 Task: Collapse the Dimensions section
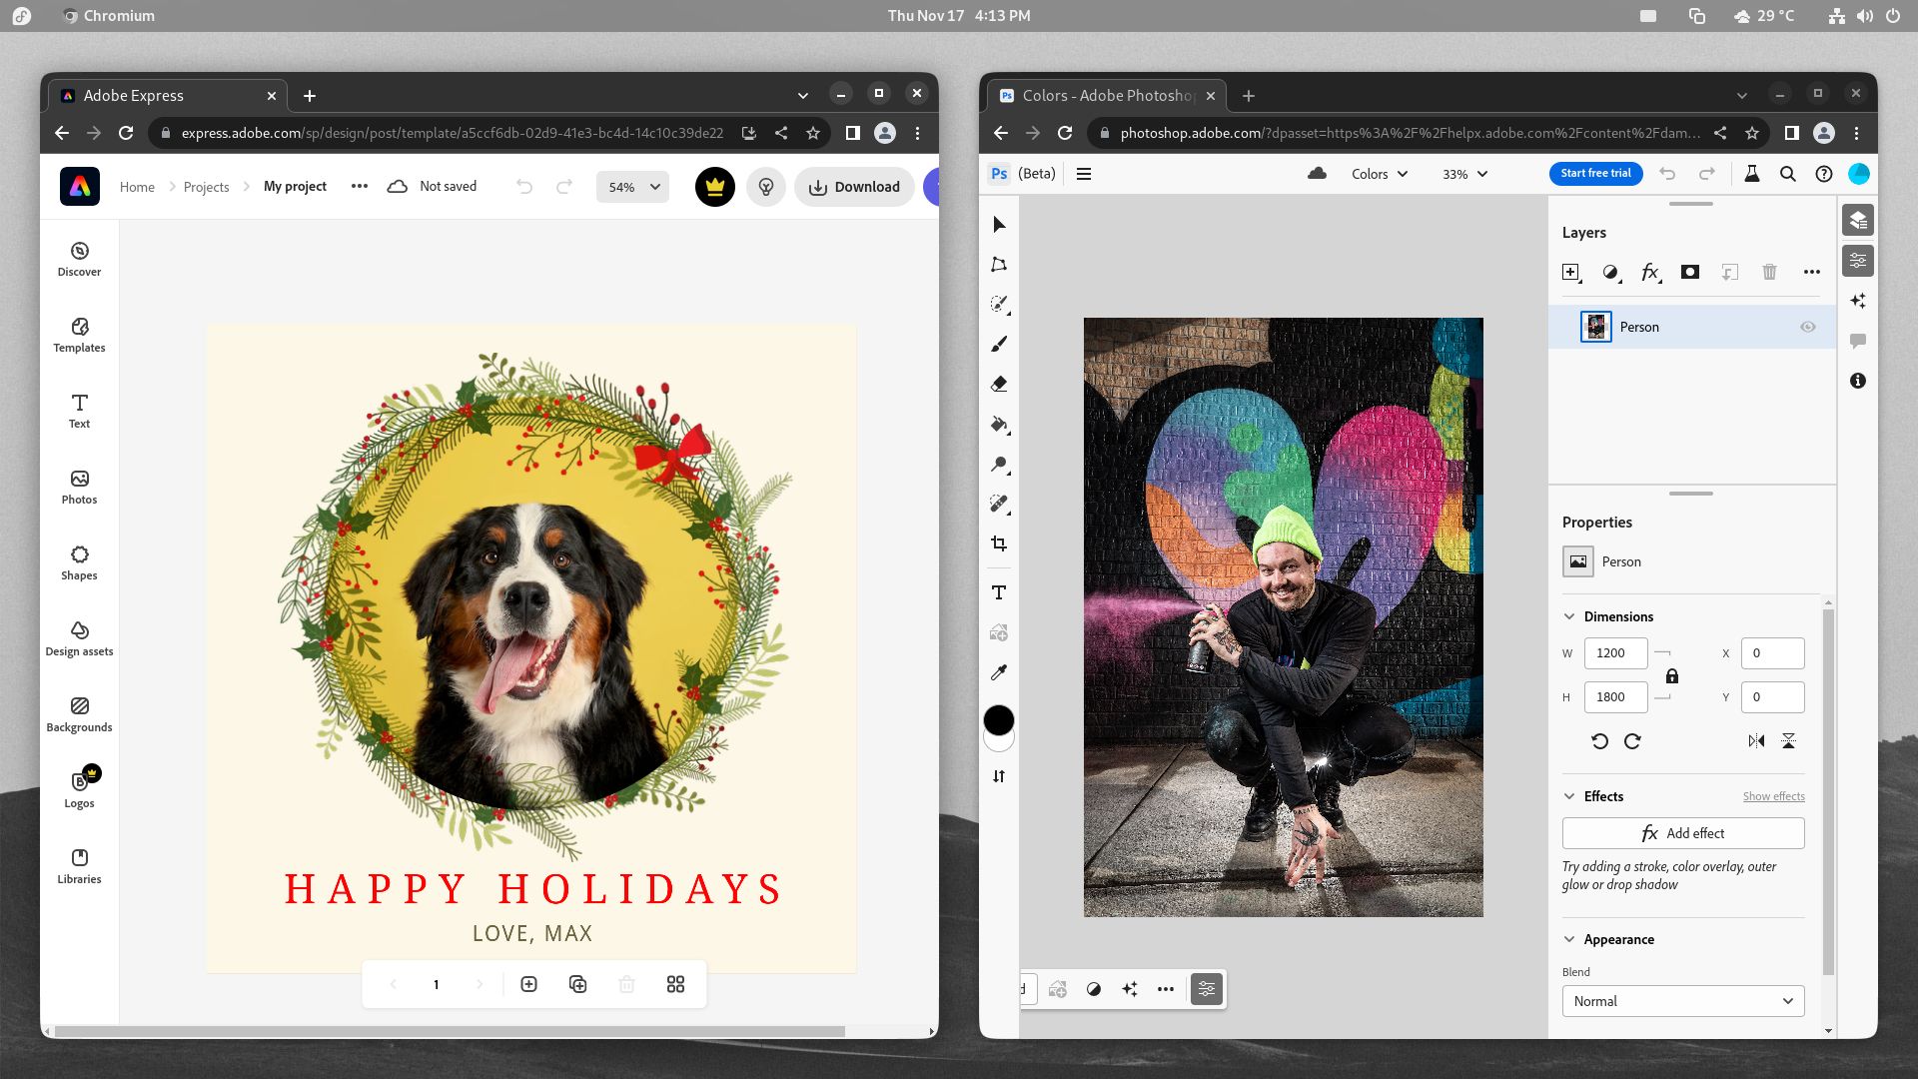click(x=1569, y=616)
